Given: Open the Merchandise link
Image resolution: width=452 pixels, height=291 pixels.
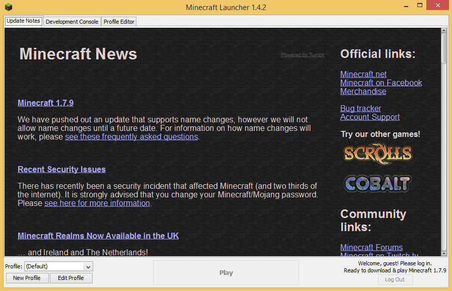Looking at the screenshot, I should 363,91.
